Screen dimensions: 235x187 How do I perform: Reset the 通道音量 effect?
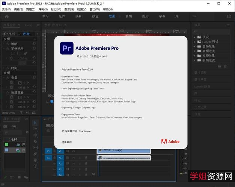pos(34,92)
